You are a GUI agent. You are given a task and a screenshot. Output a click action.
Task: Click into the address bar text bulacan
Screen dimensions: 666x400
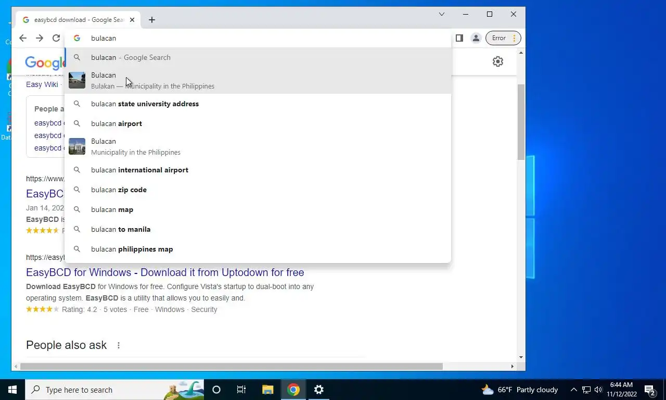pyautogui.click(x=104, y=38)
